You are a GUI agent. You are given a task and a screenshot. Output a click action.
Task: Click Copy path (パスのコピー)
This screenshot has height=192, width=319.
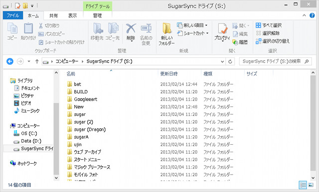(52, 34)
